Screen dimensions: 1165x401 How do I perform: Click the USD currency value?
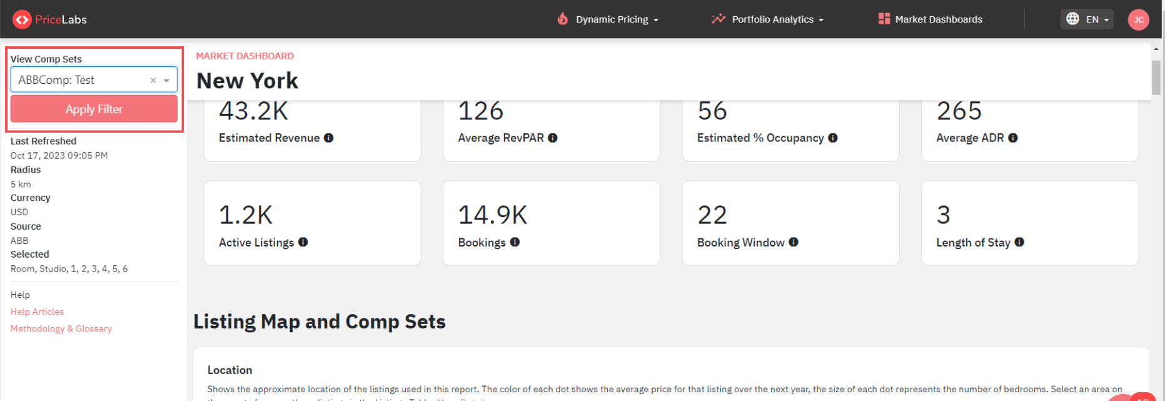pyautogui.click(x=19, y=212)
